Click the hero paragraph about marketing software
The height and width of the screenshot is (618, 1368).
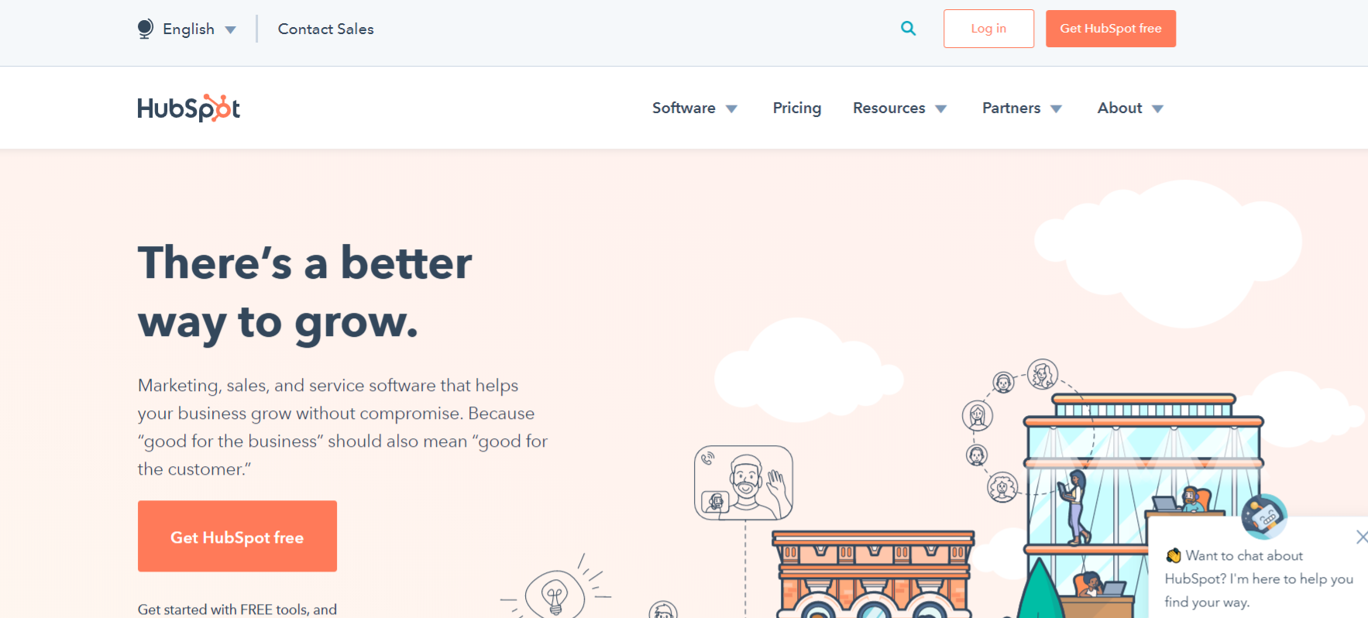point(342,427)
